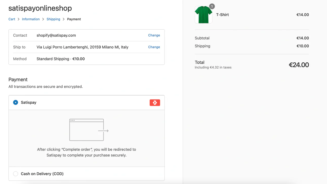Click the Subtotal label in order summary
Screen dimensions: 327x184
point(202,38)
